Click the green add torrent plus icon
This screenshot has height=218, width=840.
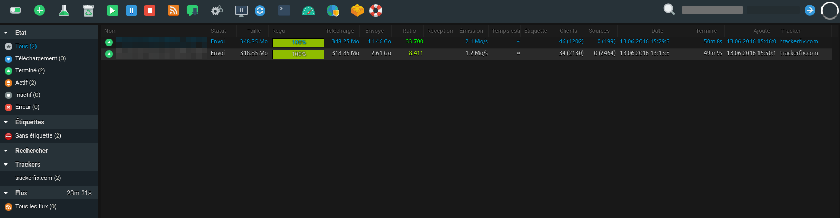(40, 10)
